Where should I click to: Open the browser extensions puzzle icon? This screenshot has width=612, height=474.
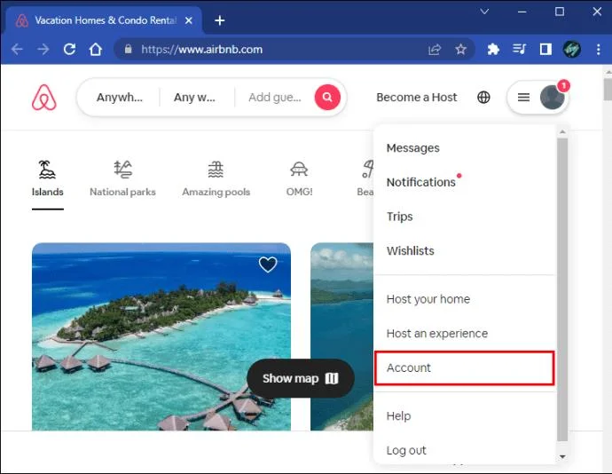(x=493, y=49)
